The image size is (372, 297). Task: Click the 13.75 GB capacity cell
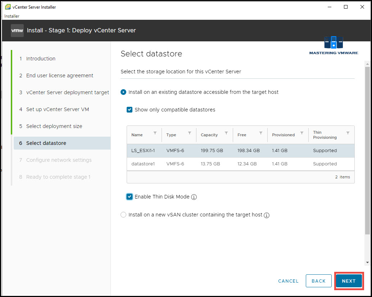tap(210, 164)
